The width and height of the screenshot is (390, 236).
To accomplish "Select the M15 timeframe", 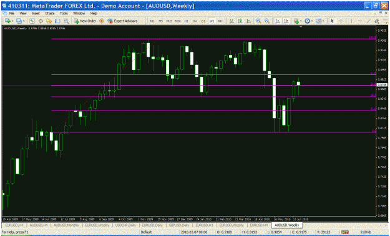I will (169, 21).
